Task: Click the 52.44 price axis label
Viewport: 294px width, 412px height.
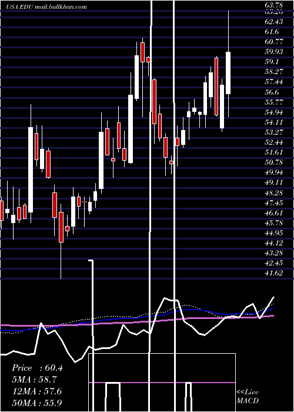Action: coord(274,142)
